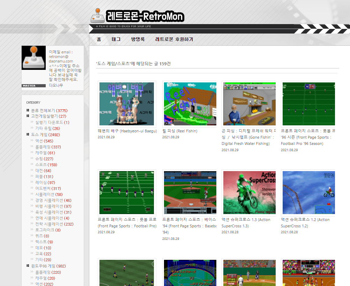Open Action SuperCross 1.2 thumbnail
The width and height of the screenshot is (350, 286).
(x=308, y=193)
